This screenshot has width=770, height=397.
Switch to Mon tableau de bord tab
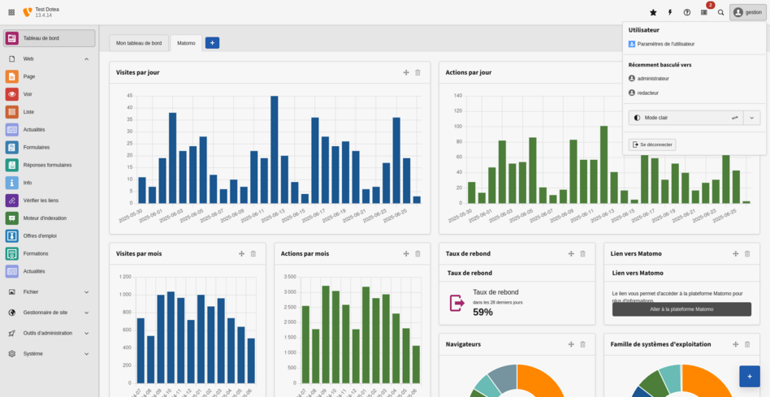(139, 43)
